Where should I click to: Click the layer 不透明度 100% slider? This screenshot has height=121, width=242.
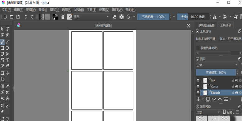[x=216, y=73]
